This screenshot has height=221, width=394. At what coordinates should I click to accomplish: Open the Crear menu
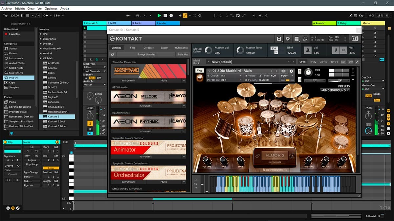31,9
